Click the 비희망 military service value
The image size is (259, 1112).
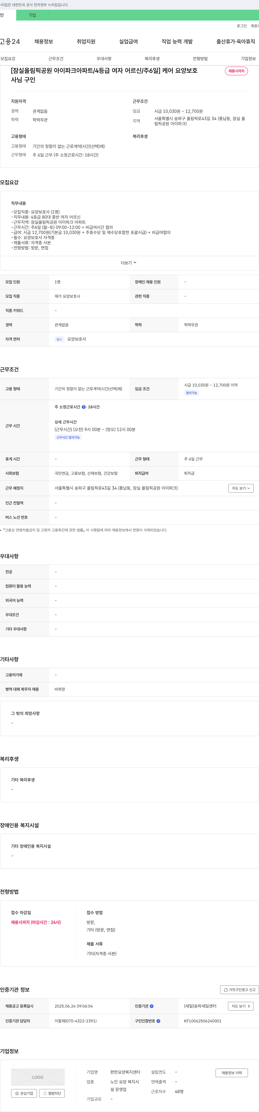pos(60,689)
